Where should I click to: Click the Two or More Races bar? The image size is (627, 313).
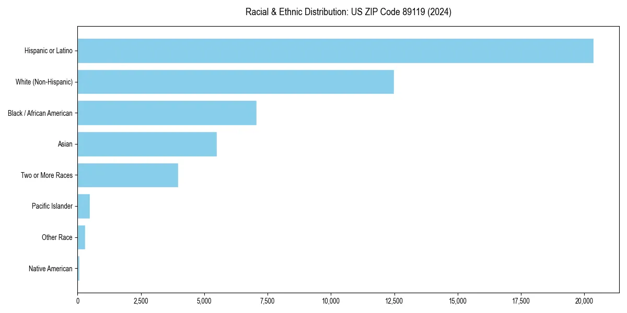click(x=127, y=175)
